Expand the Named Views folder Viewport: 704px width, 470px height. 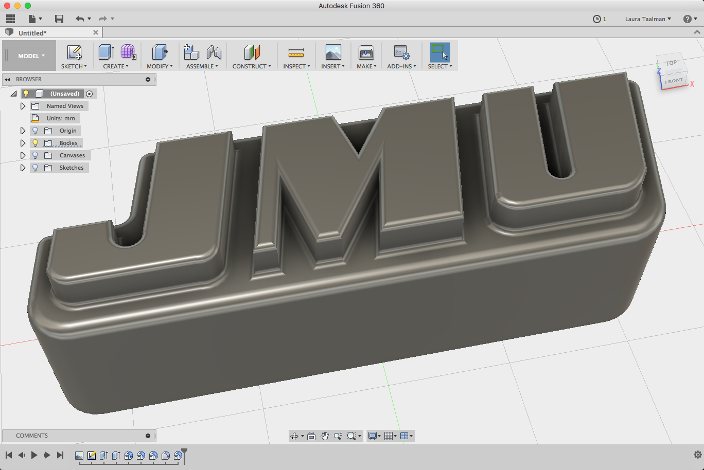tap(23, 106)
